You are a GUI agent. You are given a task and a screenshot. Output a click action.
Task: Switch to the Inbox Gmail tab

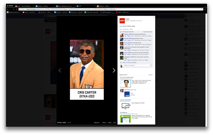(x=24, y=6)
